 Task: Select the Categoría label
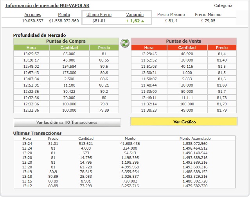pos(223,5)
